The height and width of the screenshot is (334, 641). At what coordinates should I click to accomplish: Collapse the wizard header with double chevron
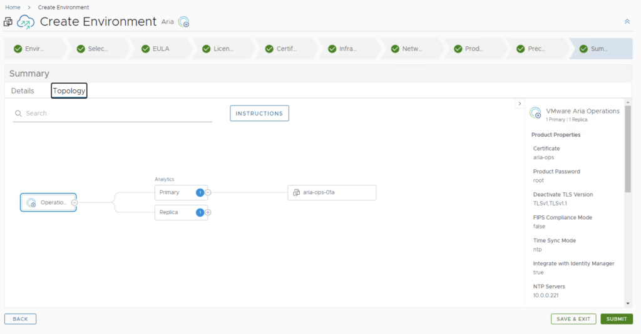[627, 22]
